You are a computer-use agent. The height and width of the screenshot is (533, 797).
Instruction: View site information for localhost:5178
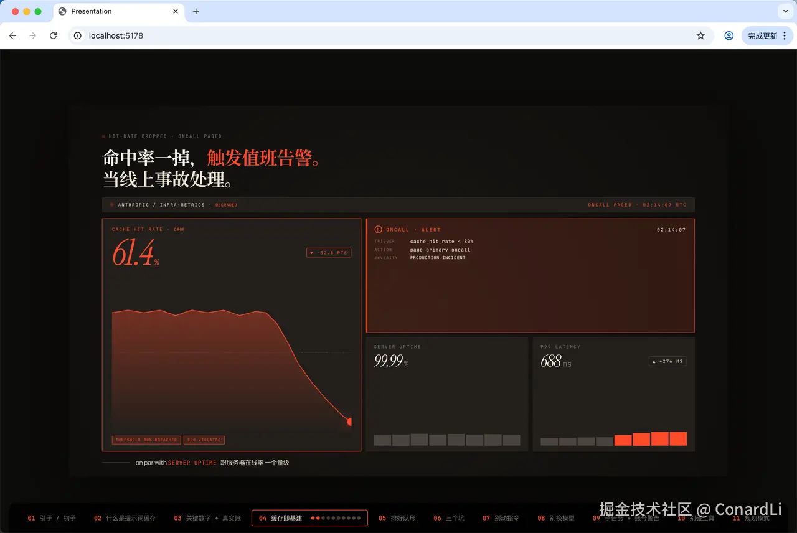pyautogui.click(x=78, y=36)
